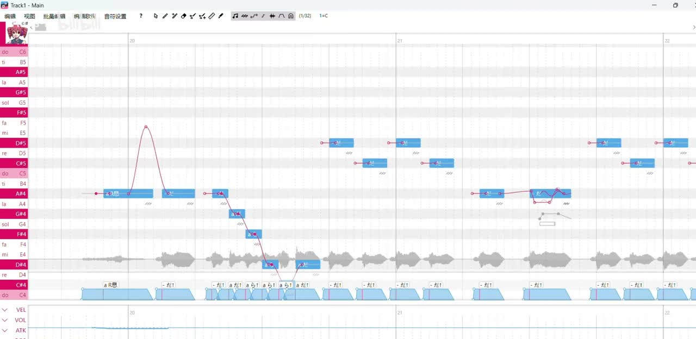Expand the ATK expression chevron
The height and width of the screenshot is (339, 696).
click(x=5, y=330)
